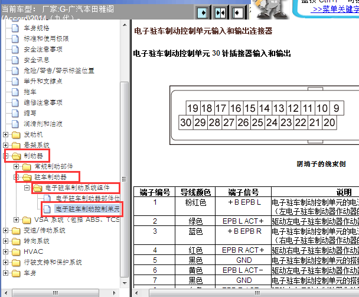Click the VSA 系统 folder icon
The image size is (359, 297).
point(27,220)
